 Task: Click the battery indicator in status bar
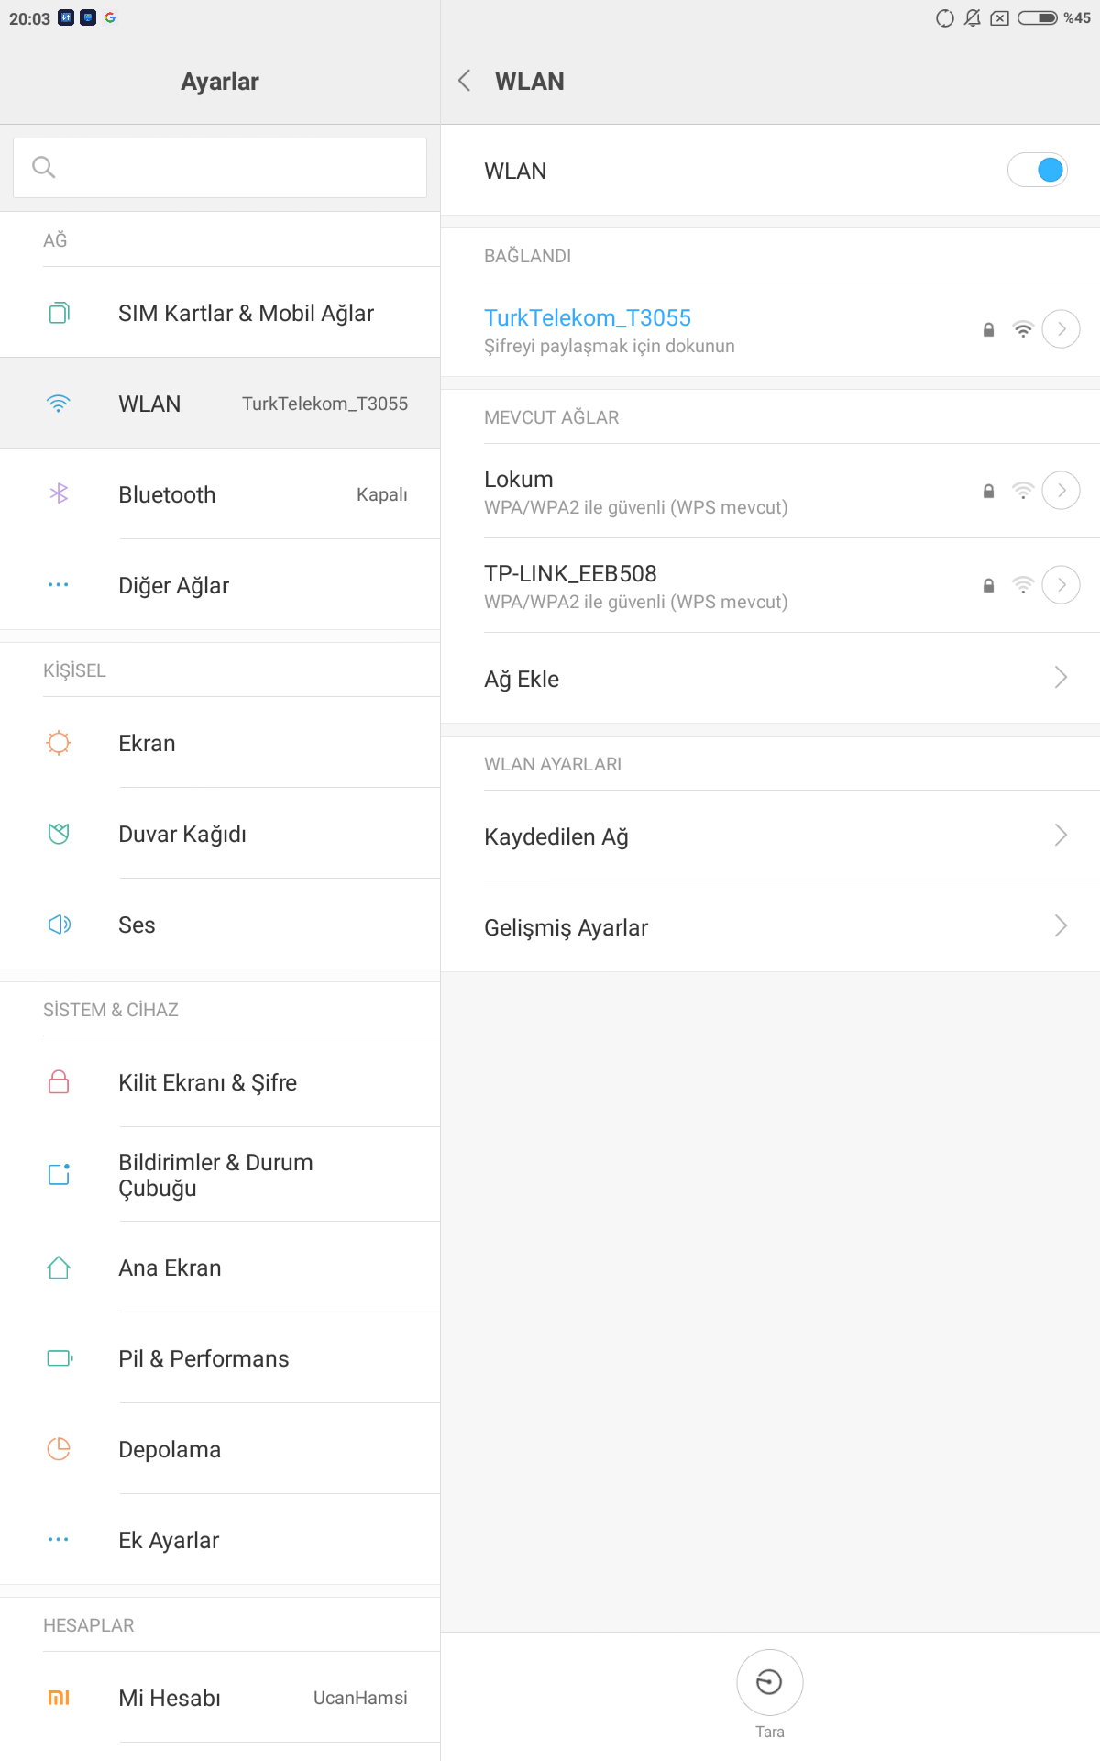pyautogui.click(x=1038, y=17)
